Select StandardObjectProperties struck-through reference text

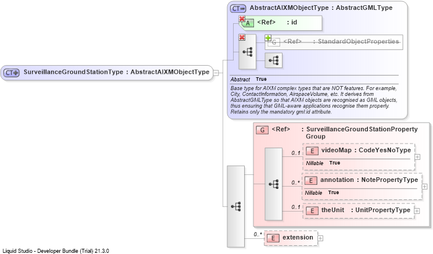point(341,41)
